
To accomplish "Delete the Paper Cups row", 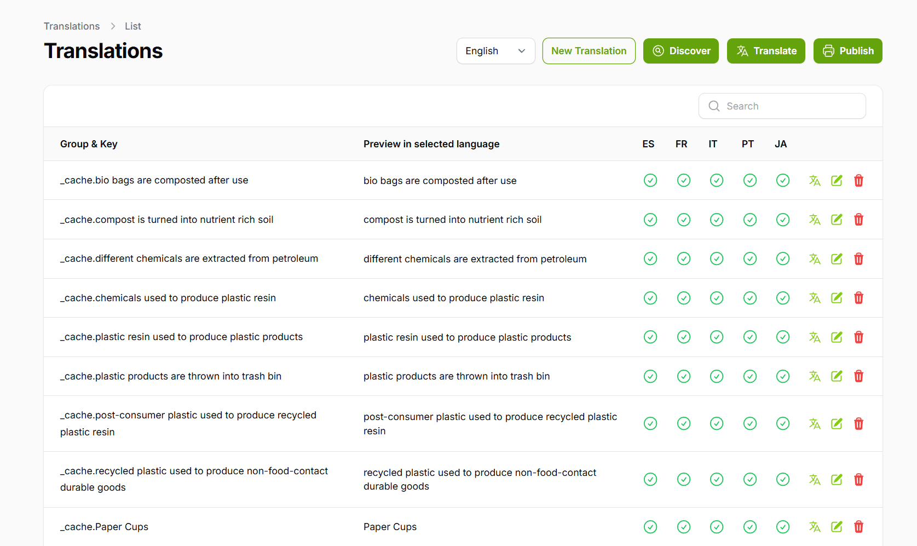I will 858,527.
